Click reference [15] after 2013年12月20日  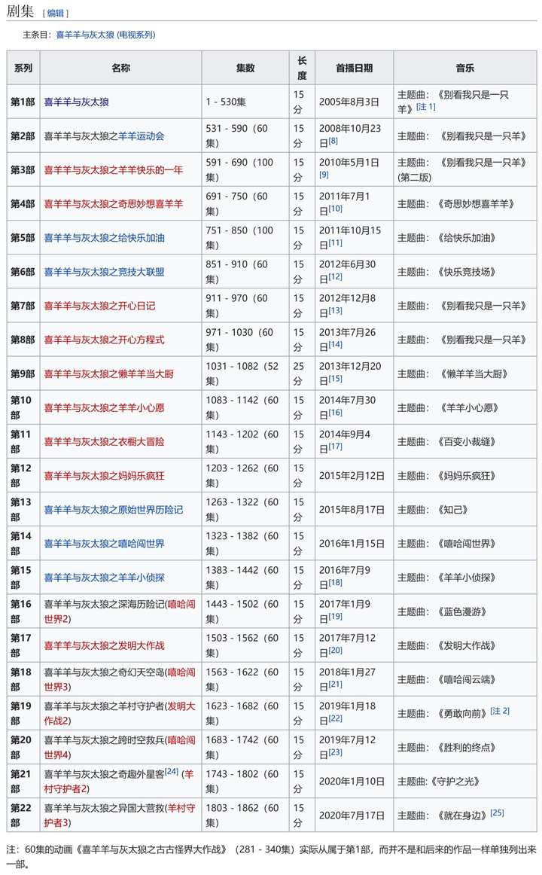(335, 379)
